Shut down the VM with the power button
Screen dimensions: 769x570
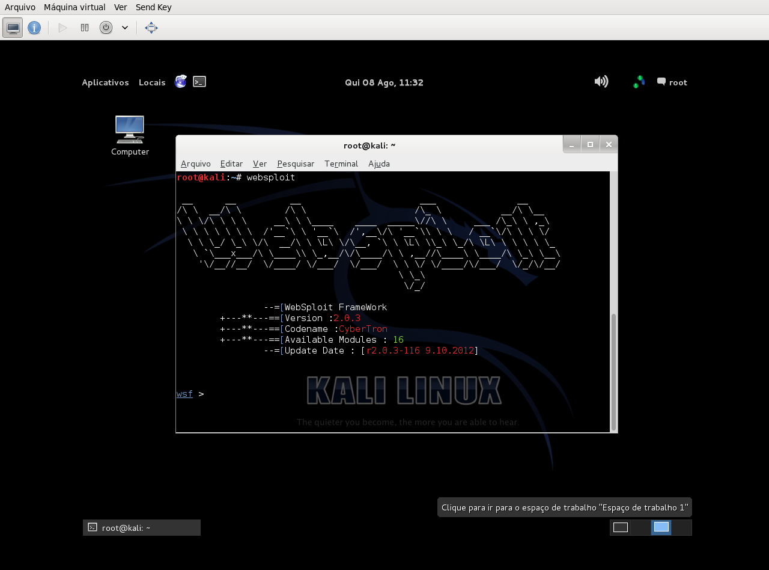tap(106, 28)
